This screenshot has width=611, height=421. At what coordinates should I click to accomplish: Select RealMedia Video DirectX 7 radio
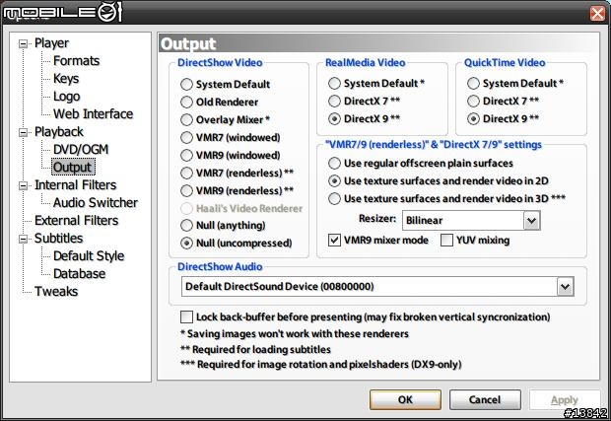tap(334, 101)
